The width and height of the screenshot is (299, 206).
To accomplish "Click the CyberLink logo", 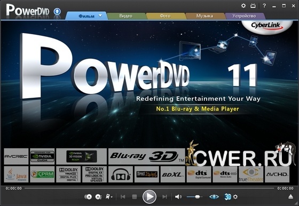I will click(x=266, y=26).
